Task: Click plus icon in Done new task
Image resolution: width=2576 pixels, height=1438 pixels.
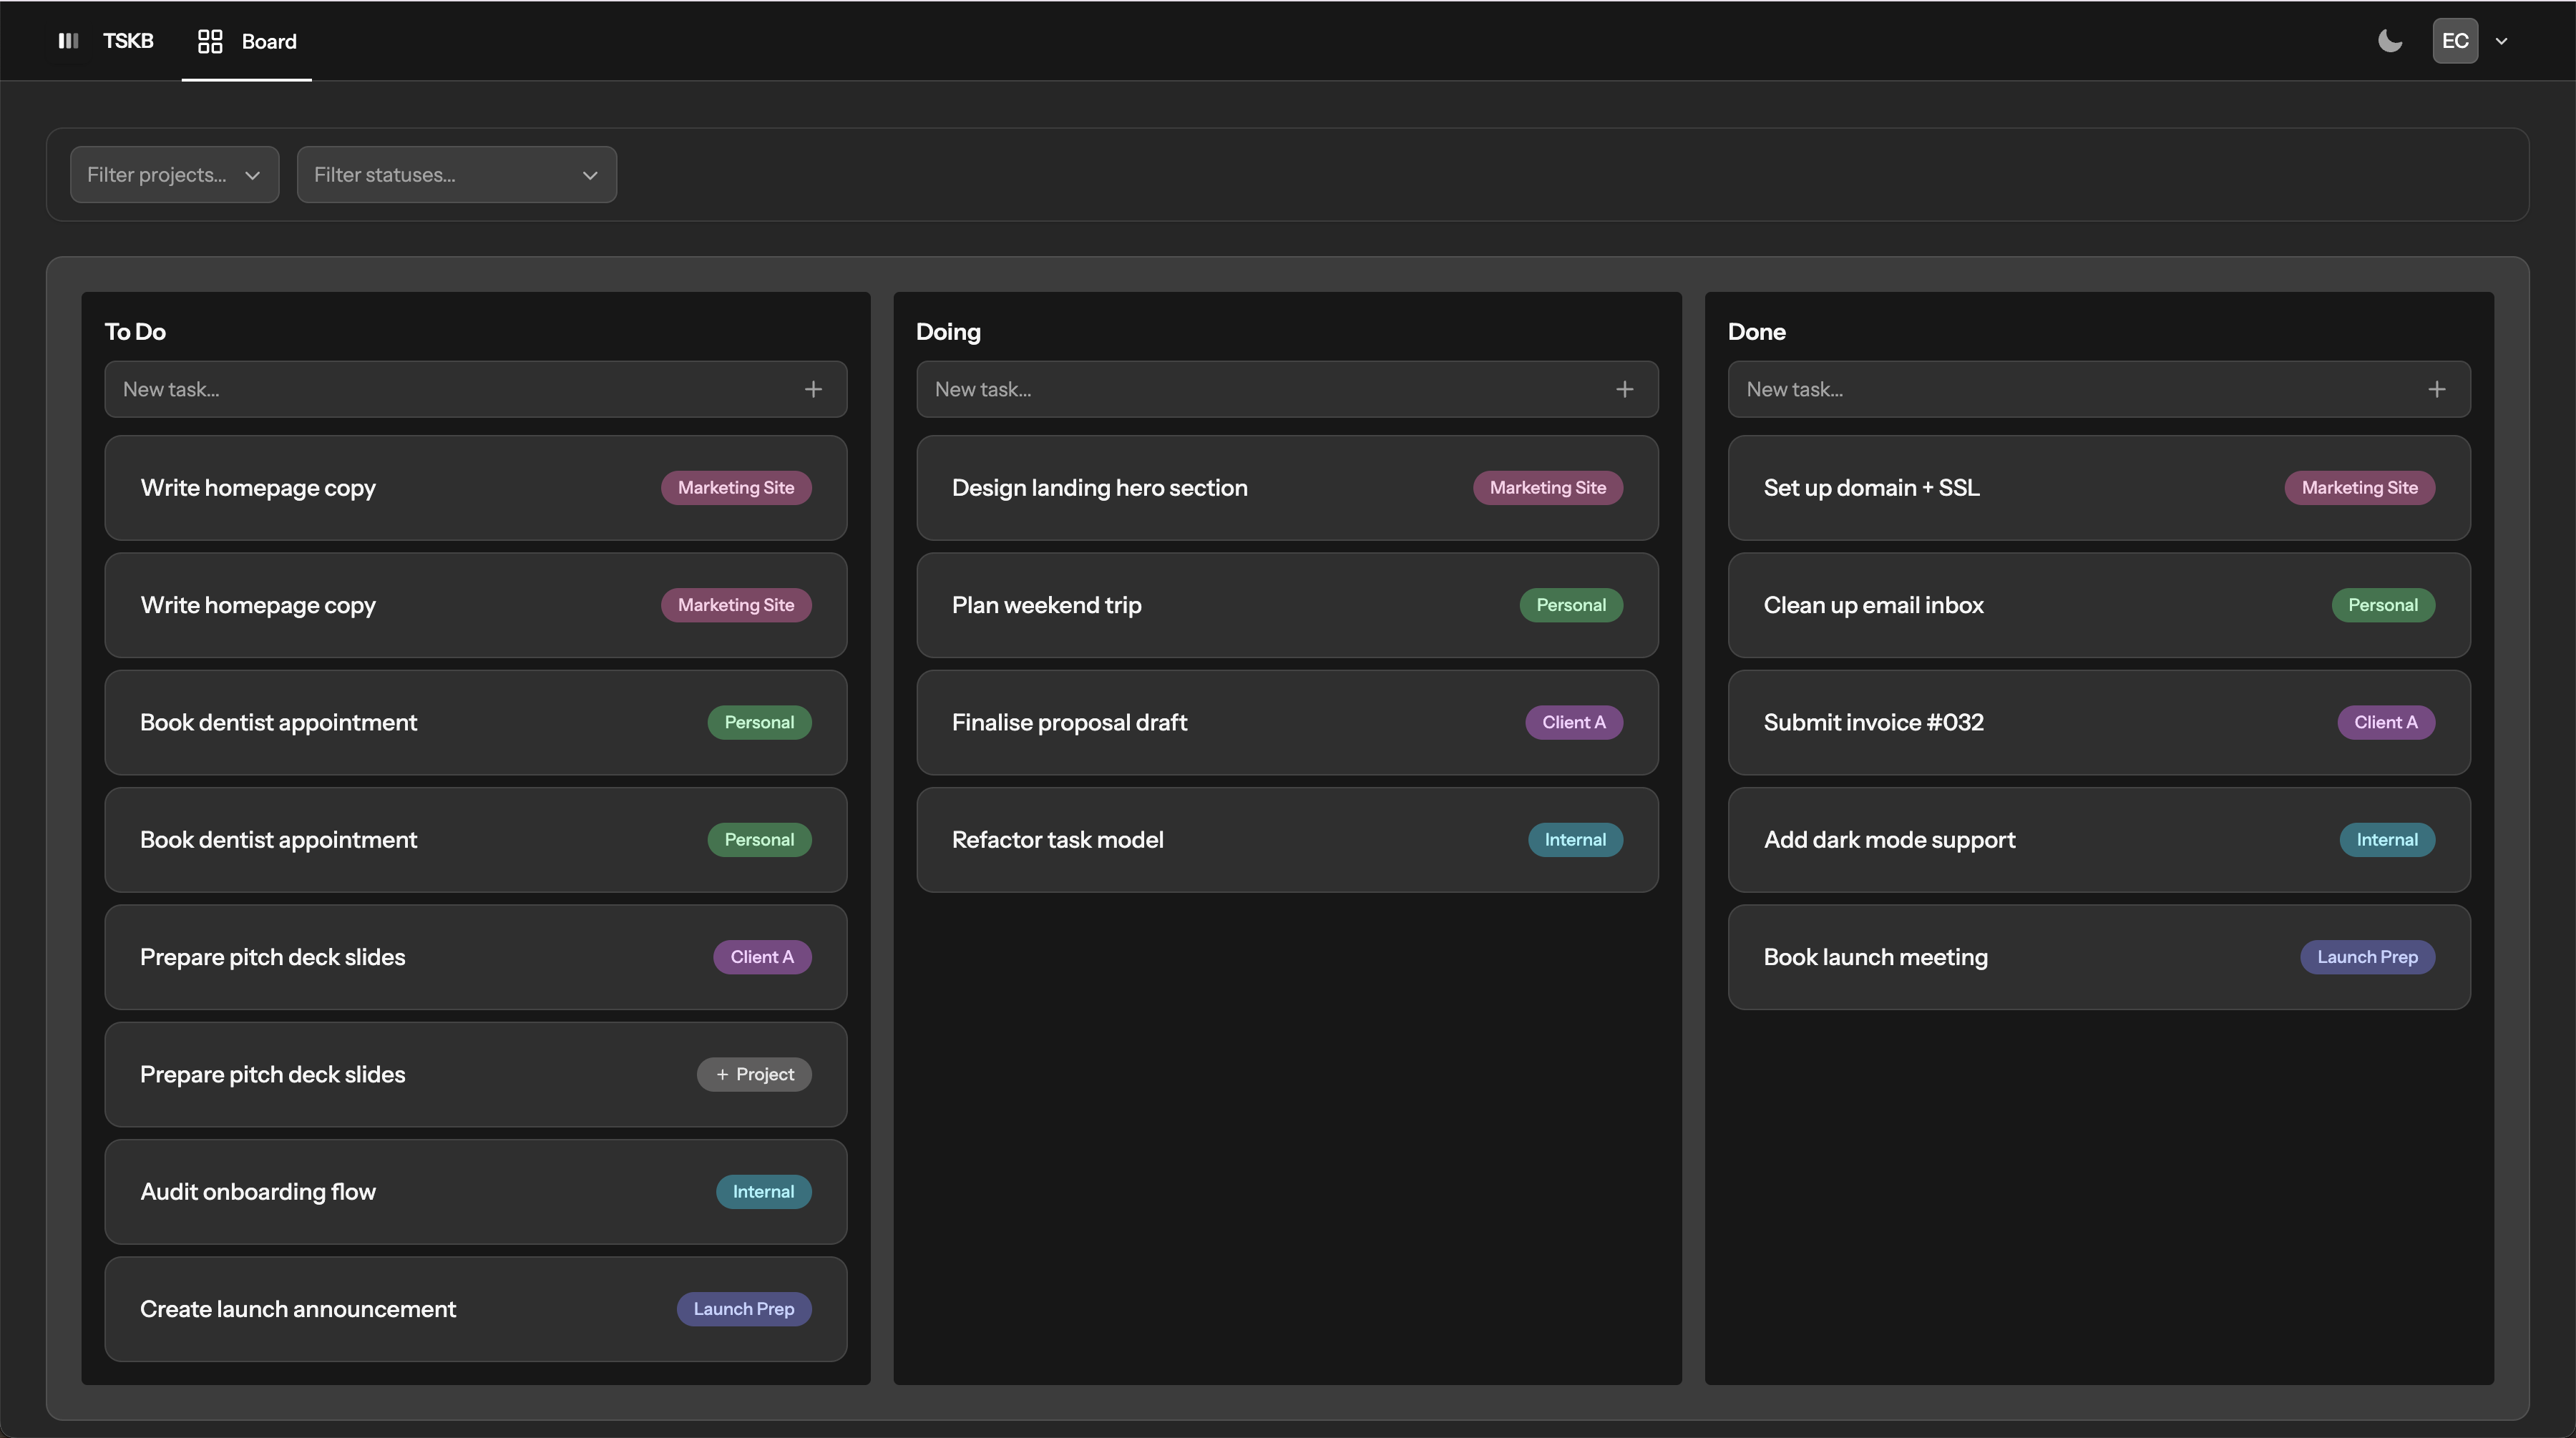Action: [x=2437, y=389]
